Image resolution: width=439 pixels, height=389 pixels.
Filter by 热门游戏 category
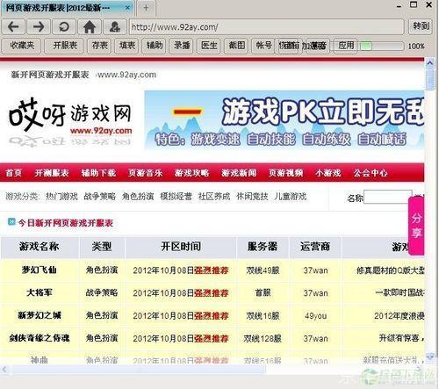point(61,196)
